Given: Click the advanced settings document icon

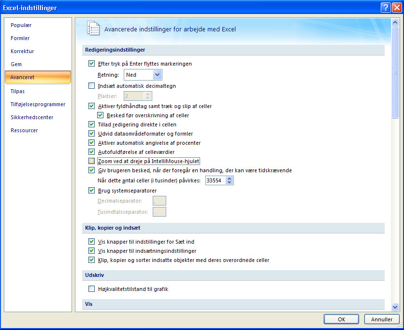Looking at the screenshot, I should tap(93, 28).
